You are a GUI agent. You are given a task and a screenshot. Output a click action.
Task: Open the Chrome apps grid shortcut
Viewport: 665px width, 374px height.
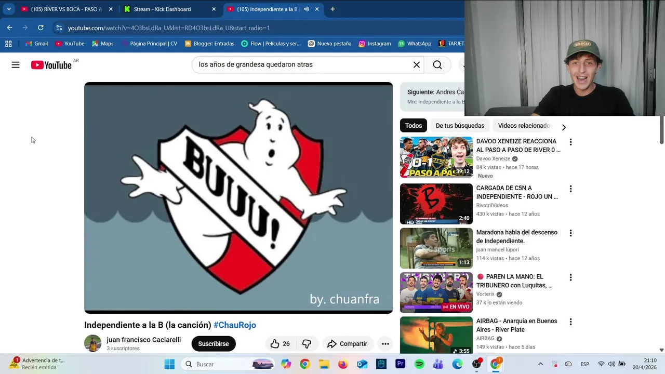click(x=8, y=44)
